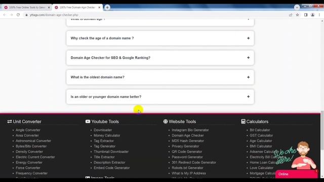
Task: Open the Density Converter link
Action: [x=29, y=152]
